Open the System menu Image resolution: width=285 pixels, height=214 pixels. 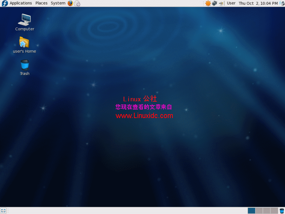[x=58, y=3]
